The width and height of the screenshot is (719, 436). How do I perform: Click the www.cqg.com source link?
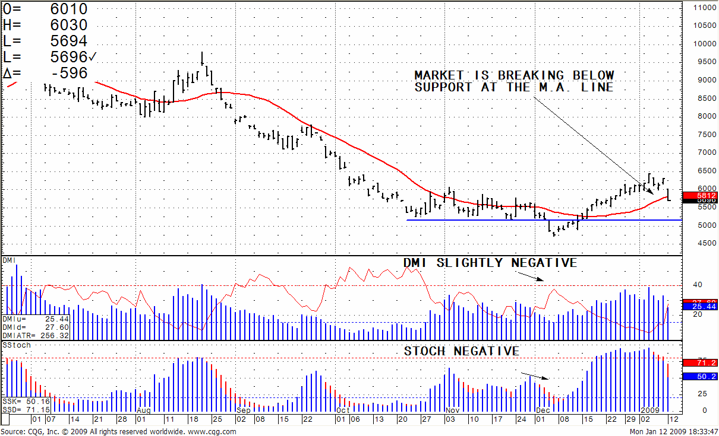click(x=212, y=431)
